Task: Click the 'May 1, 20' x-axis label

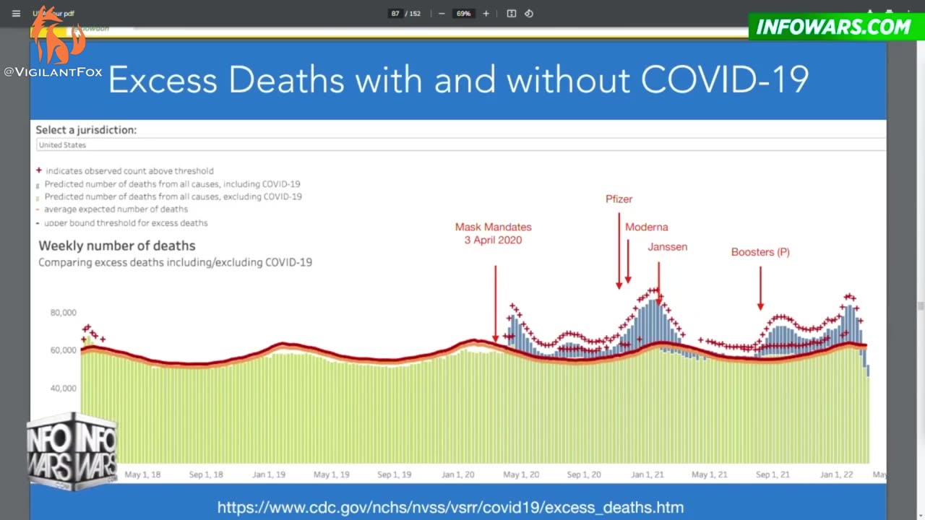Action: click(x=521, y=474)
